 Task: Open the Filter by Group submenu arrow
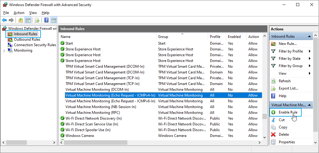[x=310, y=66]
